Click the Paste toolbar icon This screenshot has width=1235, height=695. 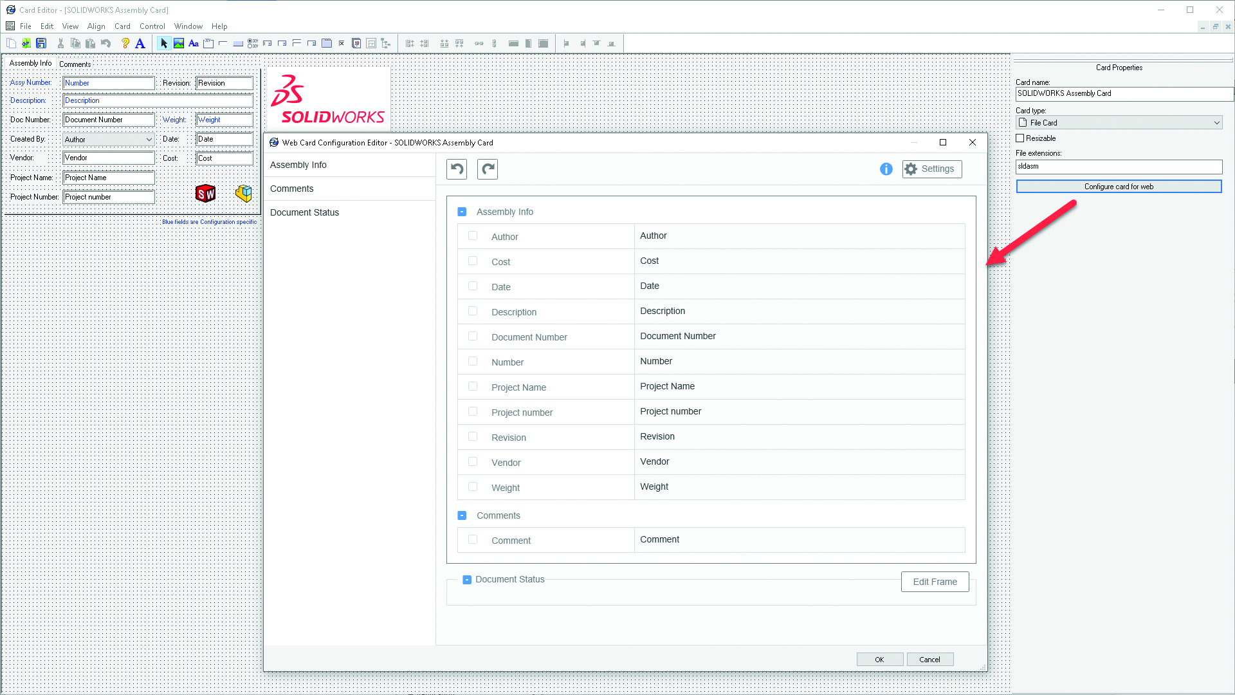(91, 44)
